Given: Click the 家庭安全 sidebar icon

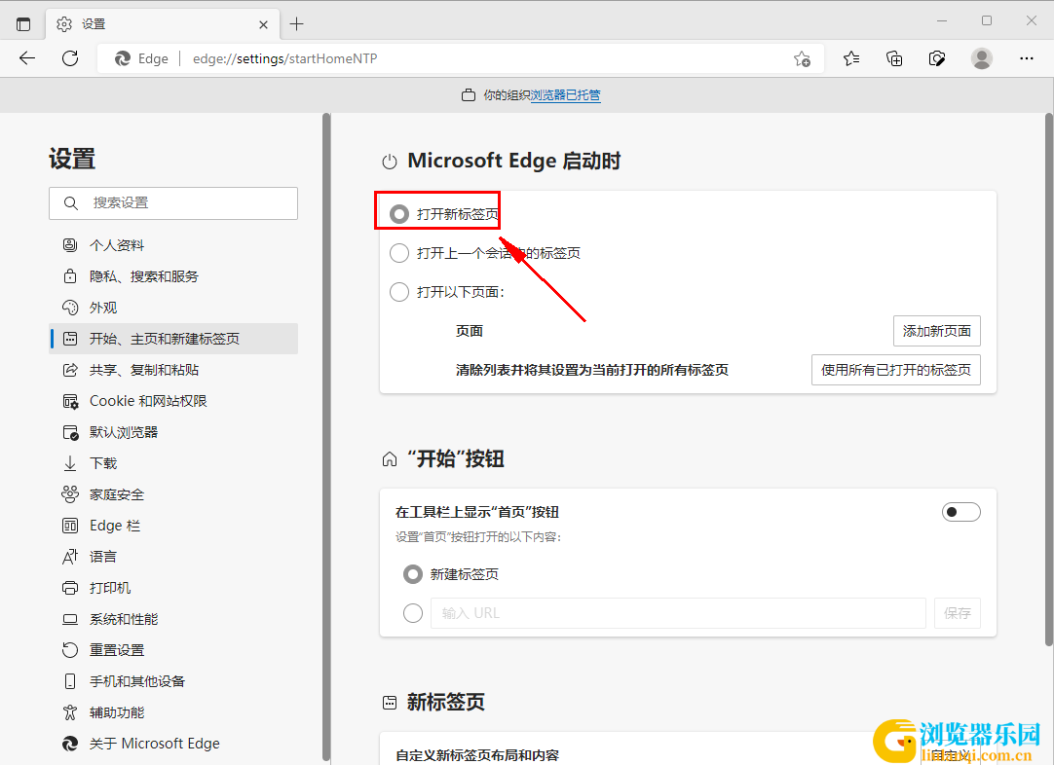Looking at the screenshot, I should tap(70, 494).
